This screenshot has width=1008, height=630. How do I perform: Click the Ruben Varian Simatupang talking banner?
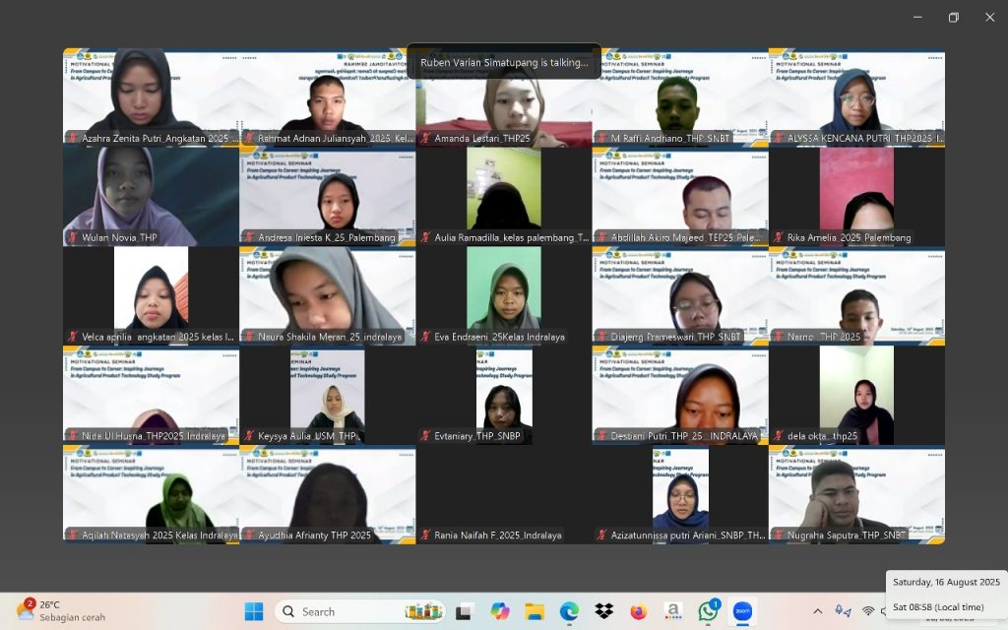(x=503, y=62)
